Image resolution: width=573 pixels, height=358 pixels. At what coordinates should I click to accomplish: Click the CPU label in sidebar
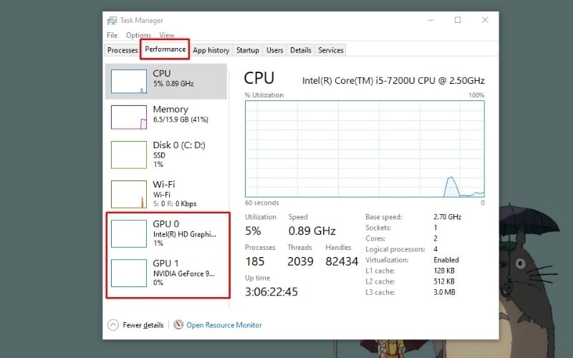(162, 74)
